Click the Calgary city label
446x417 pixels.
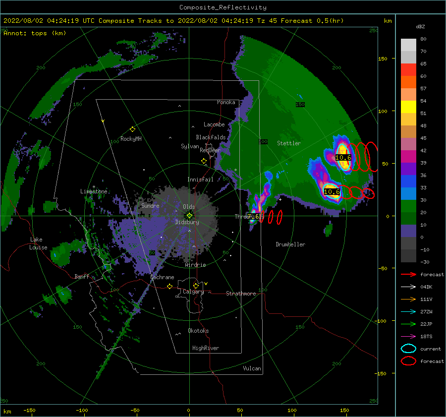(x=193, y=292)
